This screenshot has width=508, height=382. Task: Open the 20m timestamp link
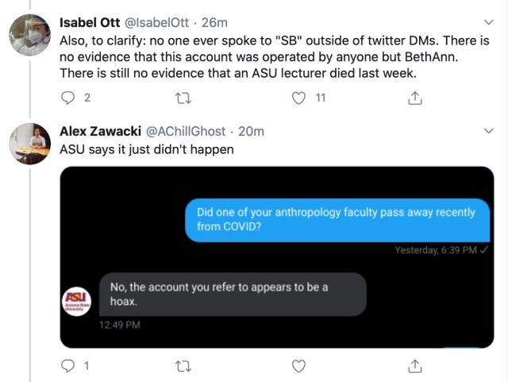[x=251, y=131]
